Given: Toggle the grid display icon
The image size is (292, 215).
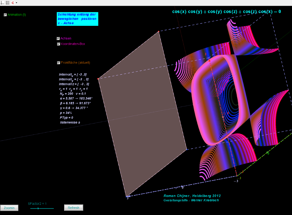Looking at the screenshot, I should coord(7,3).
